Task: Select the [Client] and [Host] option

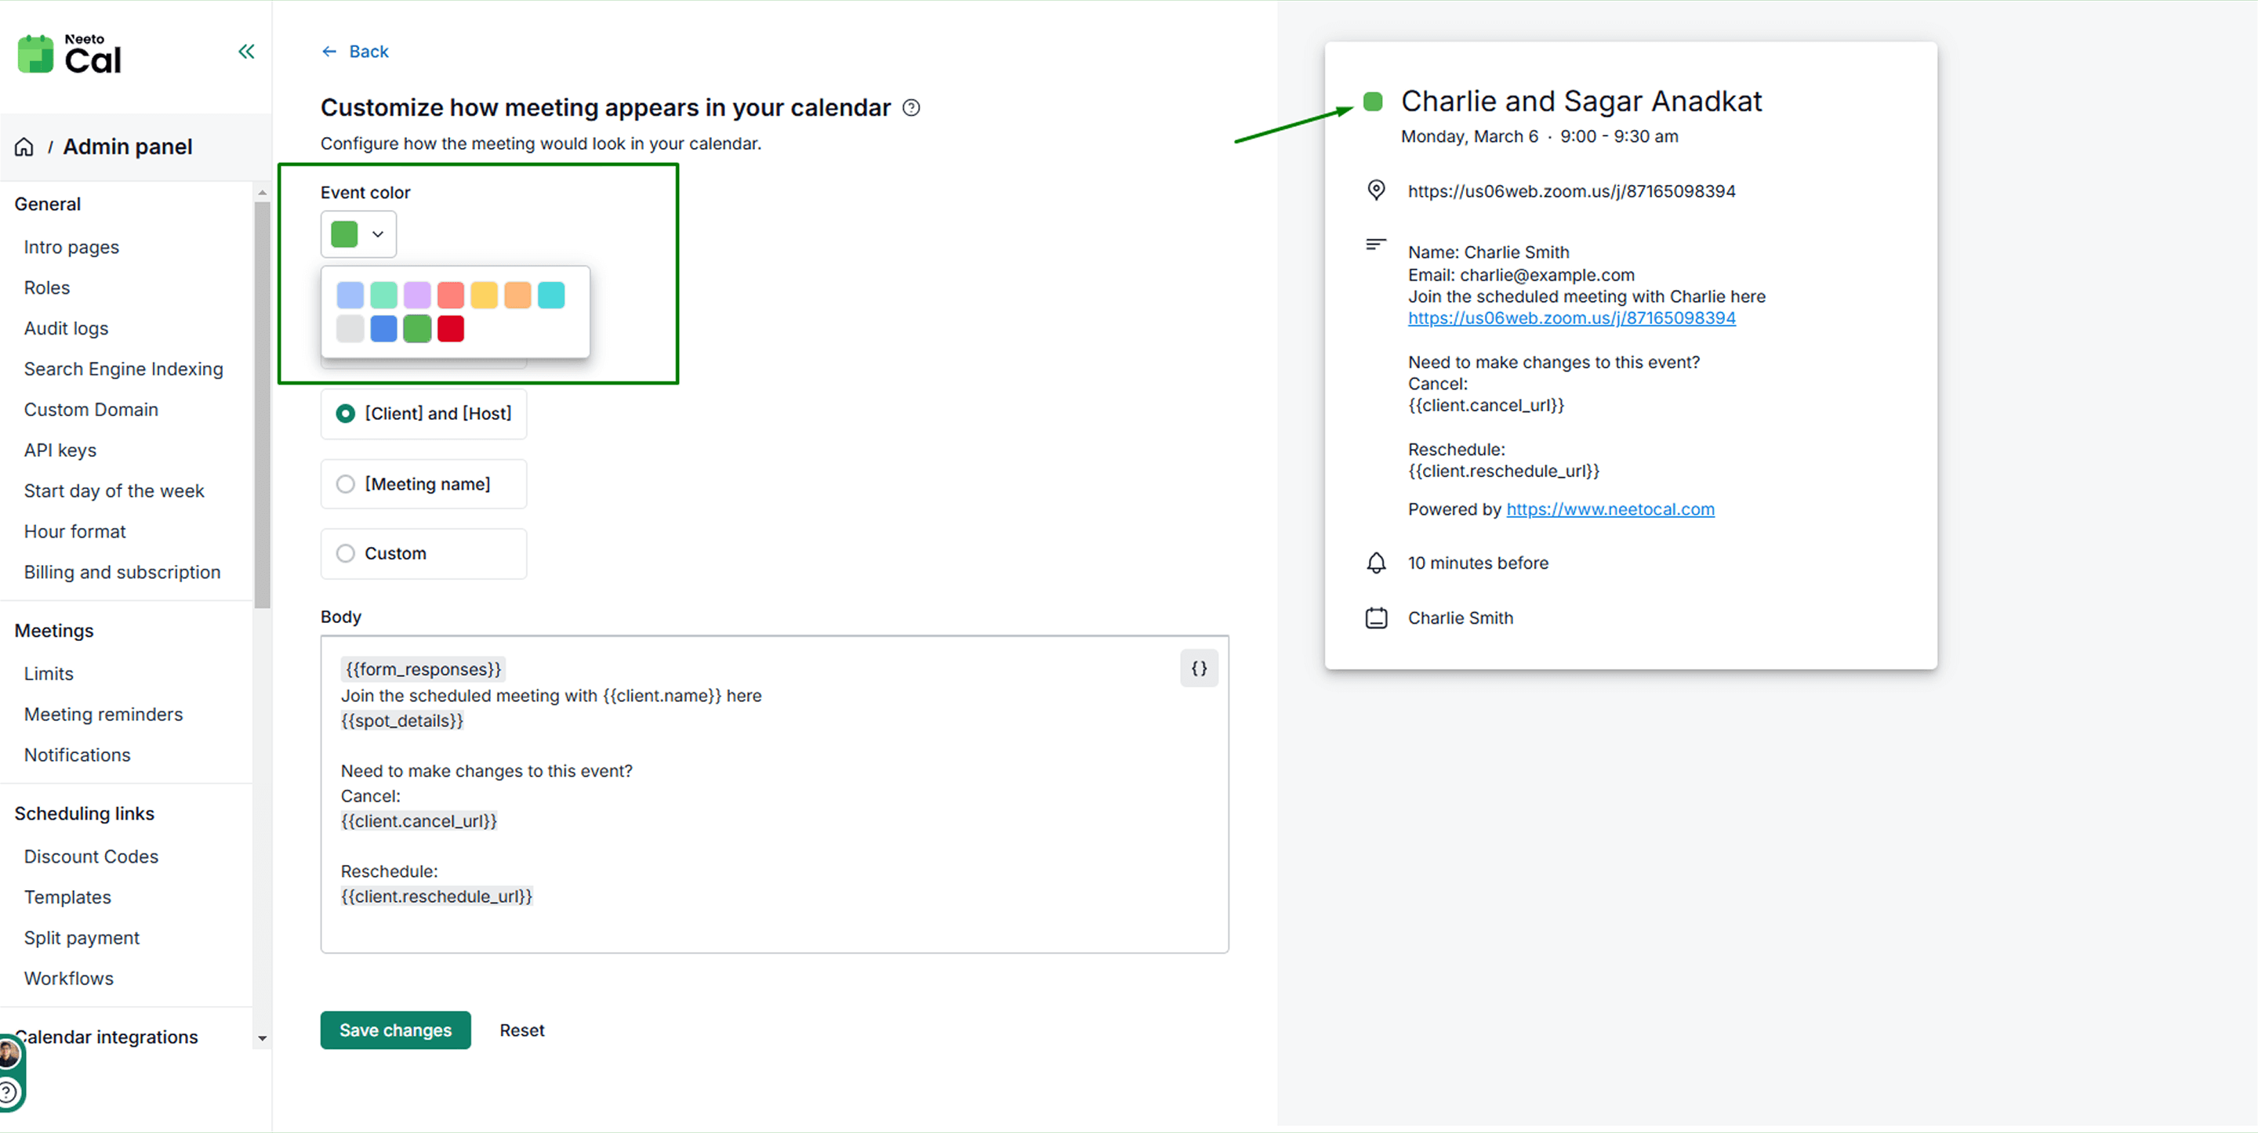Action: tap(347, 414)
